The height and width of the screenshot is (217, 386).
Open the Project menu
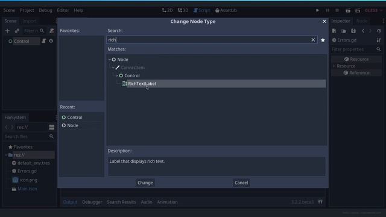[x=27, y=10]
